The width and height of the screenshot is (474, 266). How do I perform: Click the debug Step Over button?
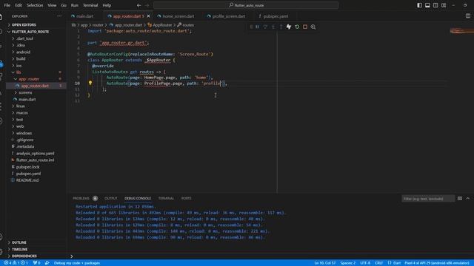(265, 27)
